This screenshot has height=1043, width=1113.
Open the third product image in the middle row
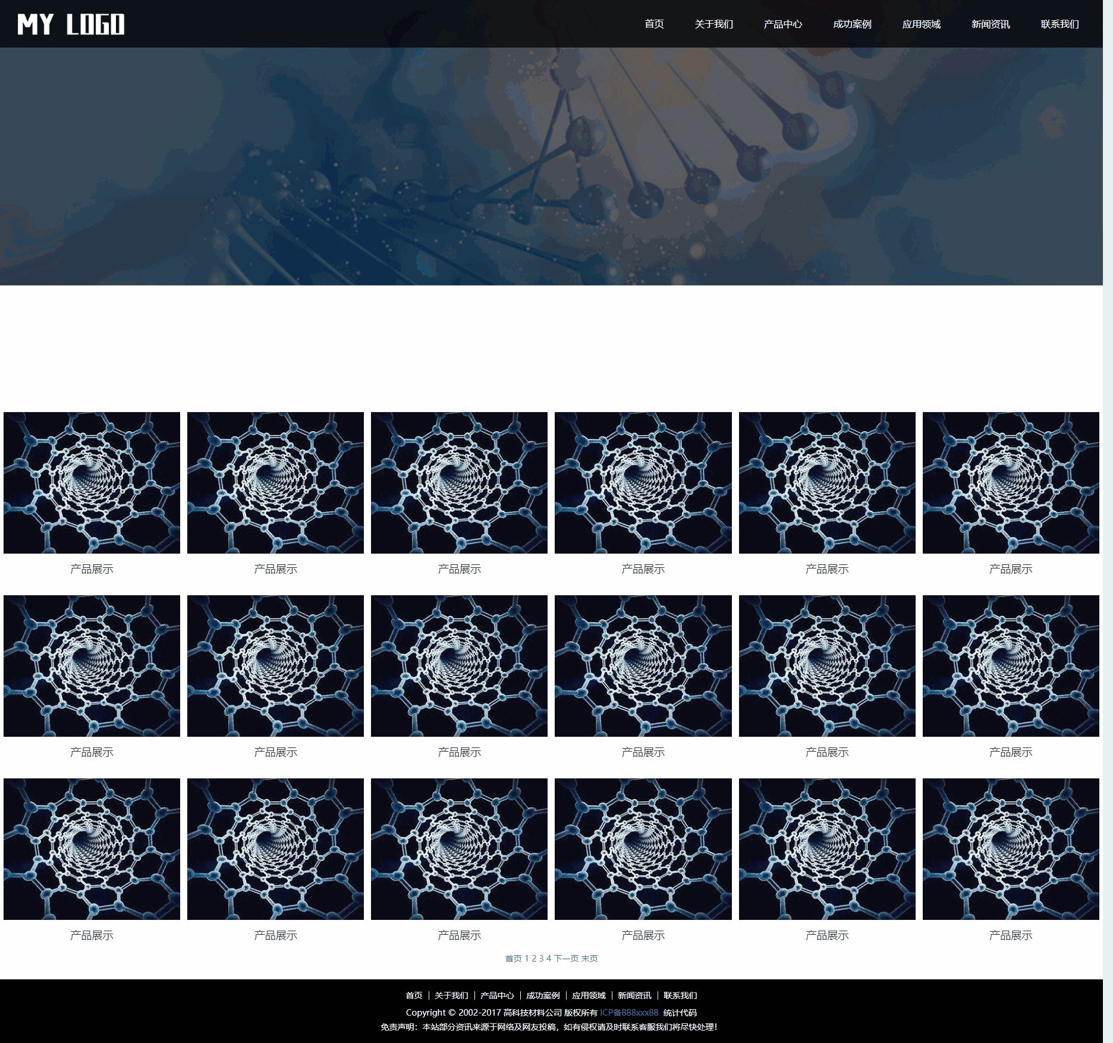459,665
